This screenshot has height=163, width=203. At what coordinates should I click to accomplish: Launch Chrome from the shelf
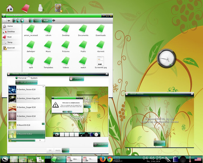[110, 159]
